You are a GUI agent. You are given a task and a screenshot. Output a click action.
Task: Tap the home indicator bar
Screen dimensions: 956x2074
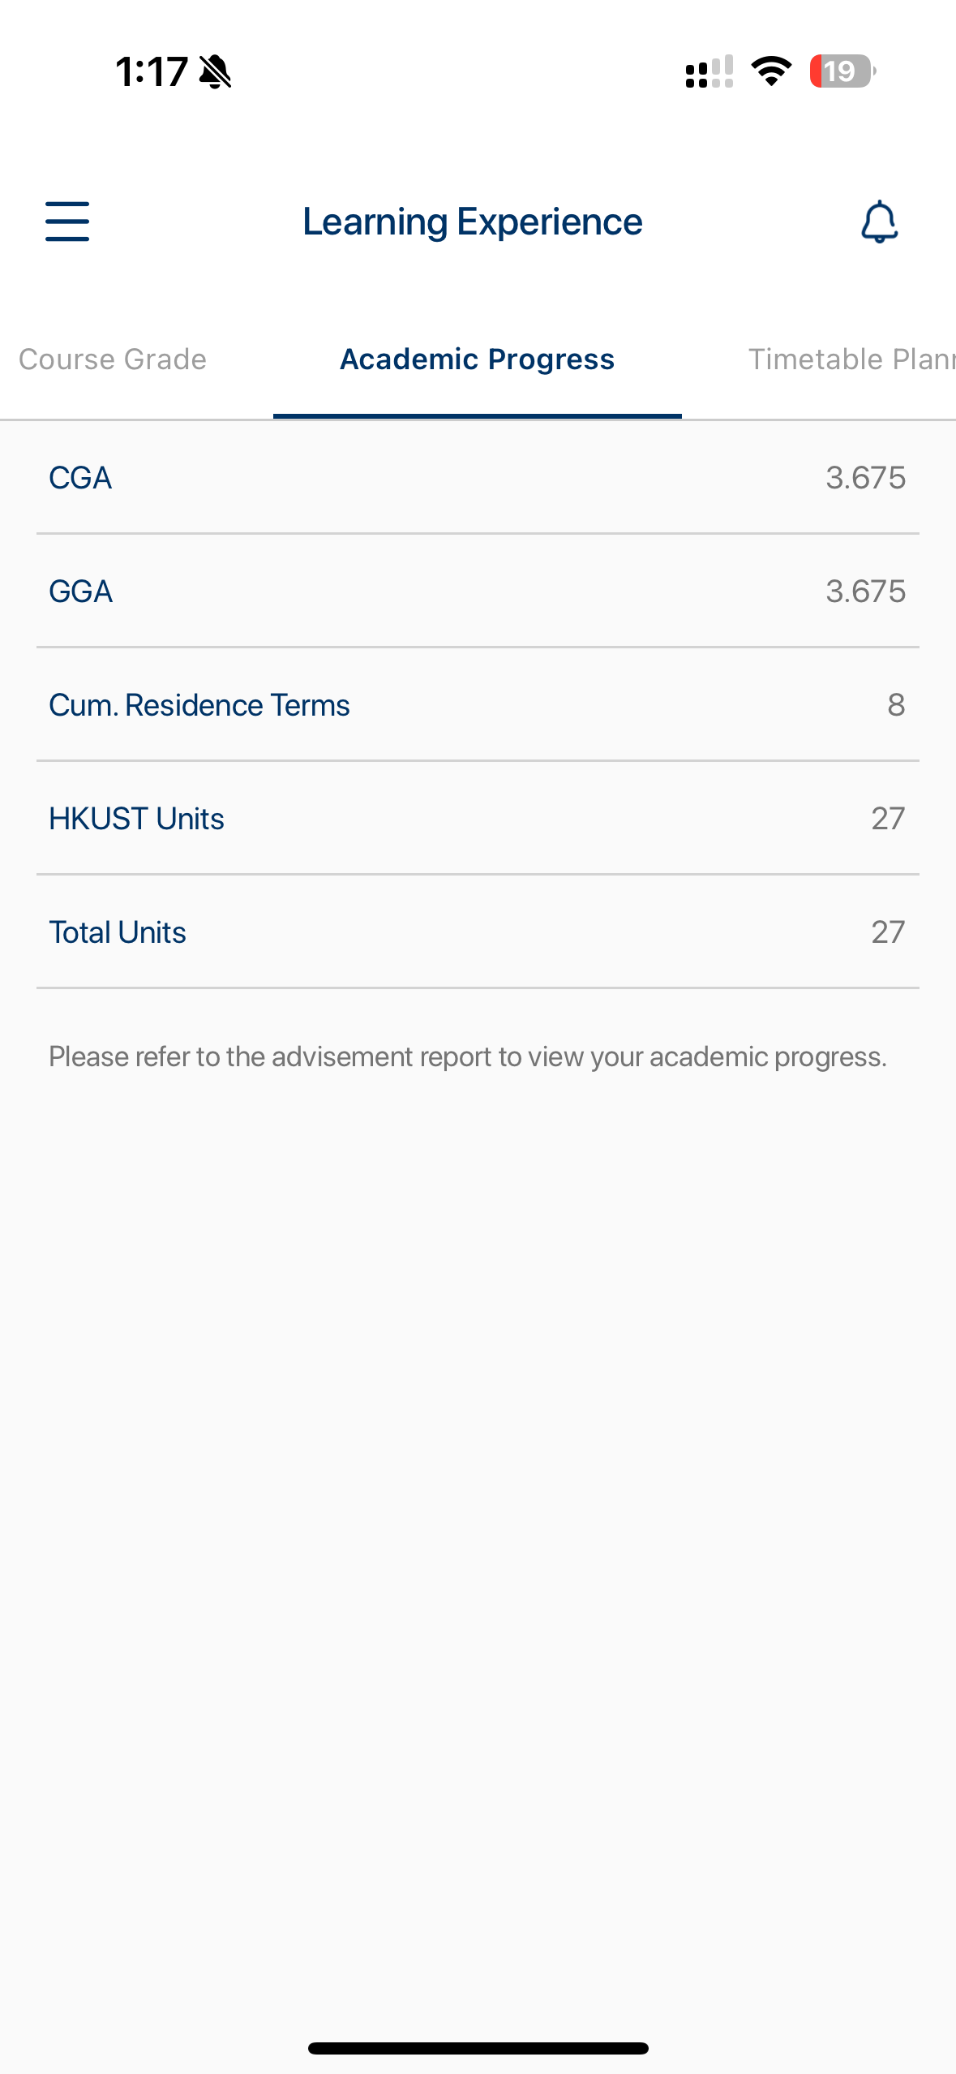click(478, 2048)
